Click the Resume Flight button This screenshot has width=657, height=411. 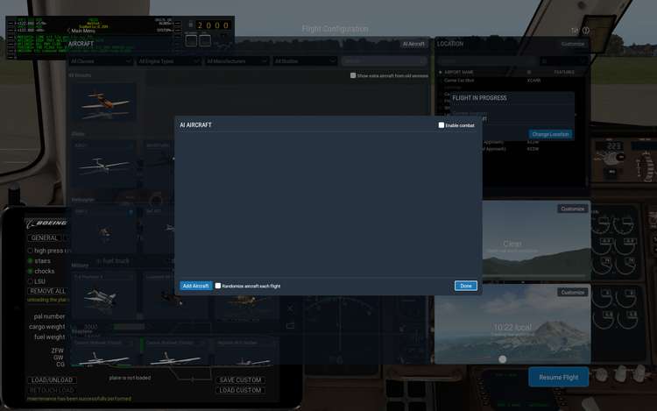click(559, 377)
